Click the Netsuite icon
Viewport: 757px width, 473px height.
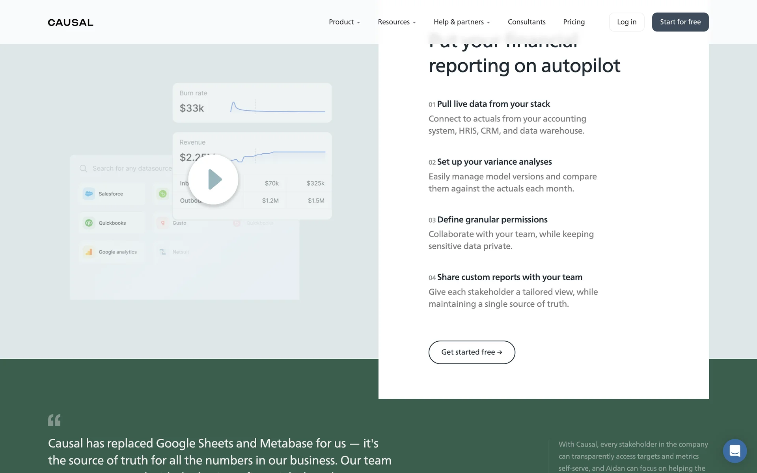[162, 252]
